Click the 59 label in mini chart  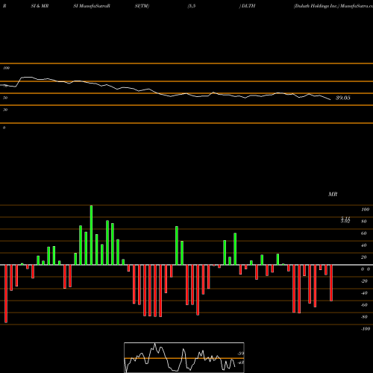pos(241,354)
